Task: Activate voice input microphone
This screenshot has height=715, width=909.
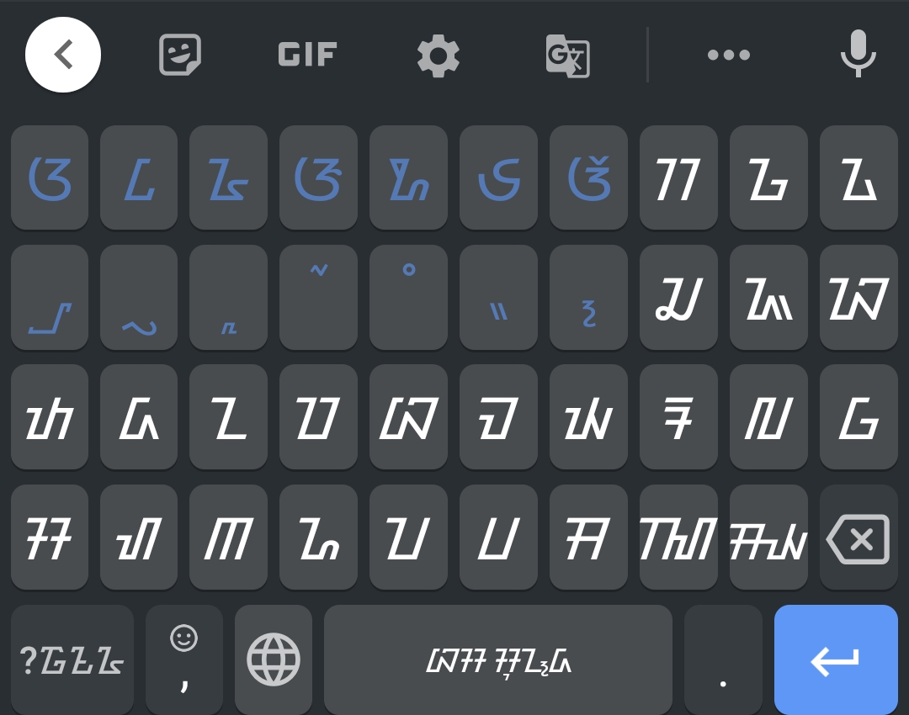Action: (858, 54)
